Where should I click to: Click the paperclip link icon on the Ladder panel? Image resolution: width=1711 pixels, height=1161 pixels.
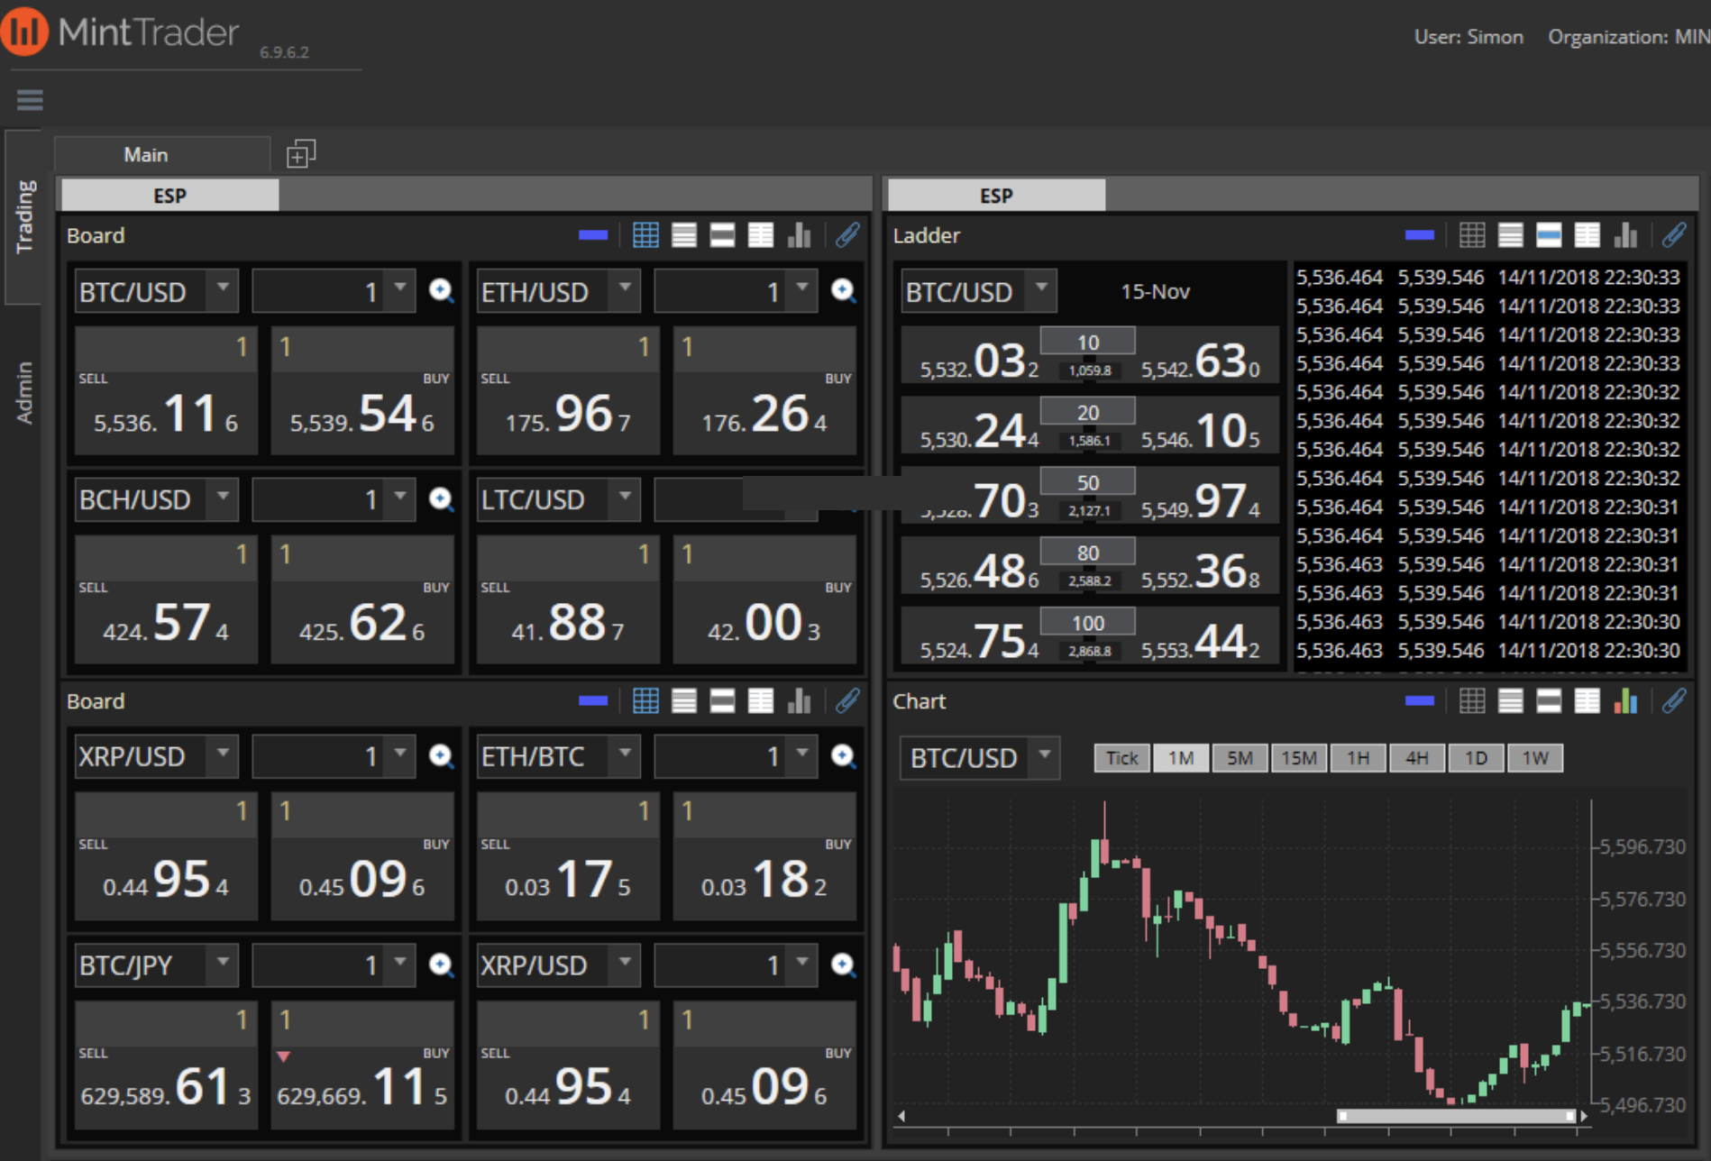click(x=1675, y=235)
